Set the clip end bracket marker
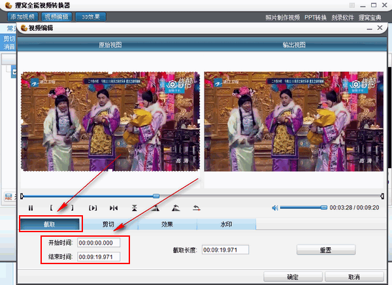The height and width of the screenshot is (285, 392). 73,207
